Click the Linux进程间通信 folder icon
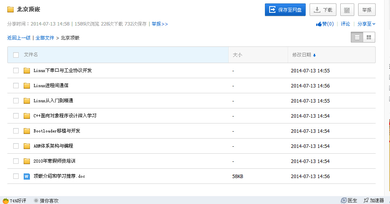Screen dimensions: 390x204 point(27,86)
